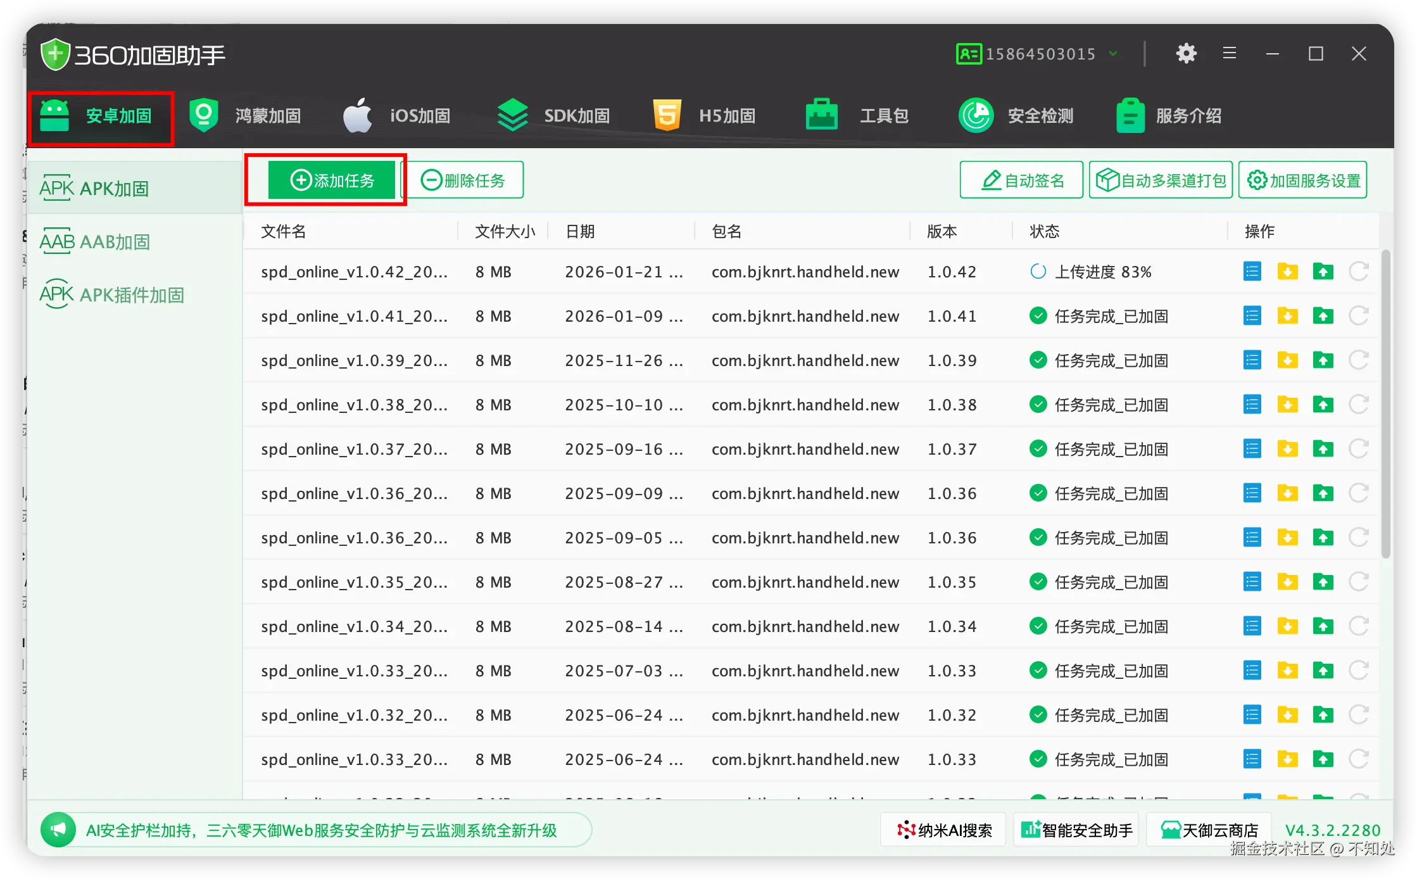Click the 自动多渠道打包 button
The height and width of the screenshot is (879, 1417).
(x=1161, y=180)
